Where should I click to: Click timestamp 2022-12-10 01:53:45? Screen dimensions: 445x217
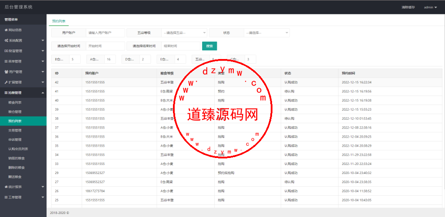(x=356, y=118)
